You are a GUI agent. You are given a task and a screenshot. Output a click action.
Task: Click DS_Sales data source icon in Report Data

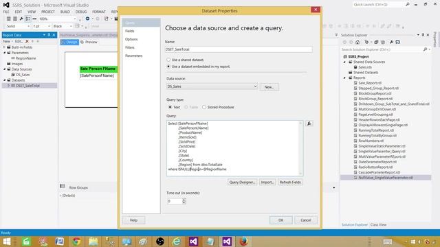coord(13,75)
